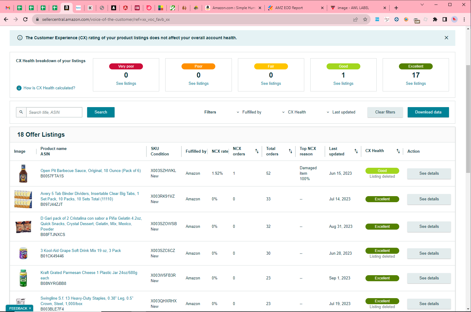The width and height of the screenshot is (471, 312).
Task: See details for Open Pit Barbecue Sauce
Action: 429,174
